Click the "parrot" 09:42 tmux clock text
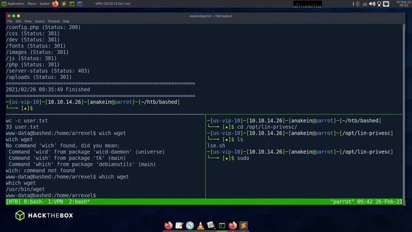Viewport: 412px width, 232px height. 366,202
